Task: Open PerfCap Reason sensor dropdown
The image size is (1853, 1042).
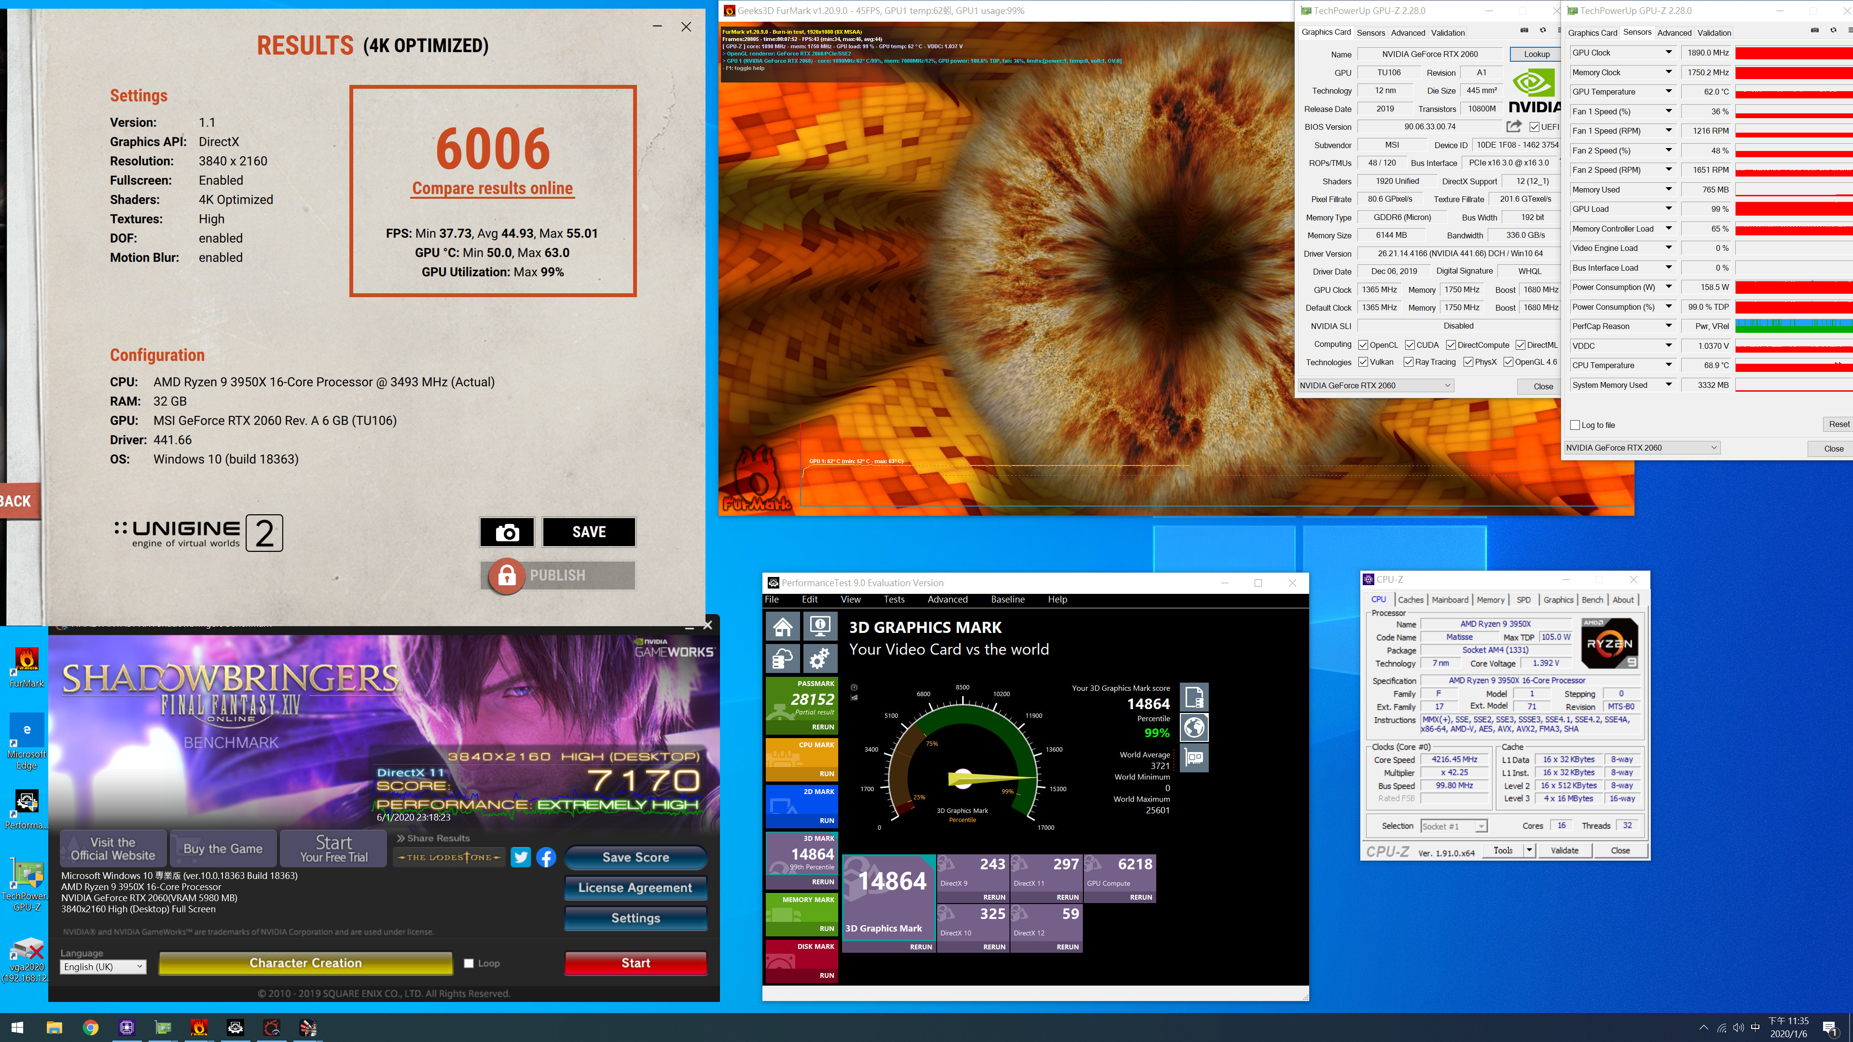Action: pyautogui.click(x=1668, y=326)
